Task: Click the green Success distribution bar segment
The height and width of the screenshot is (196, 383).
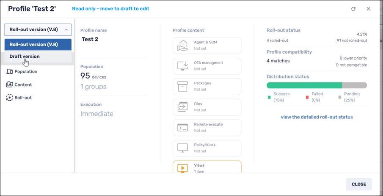Action: tap(304, 85)
